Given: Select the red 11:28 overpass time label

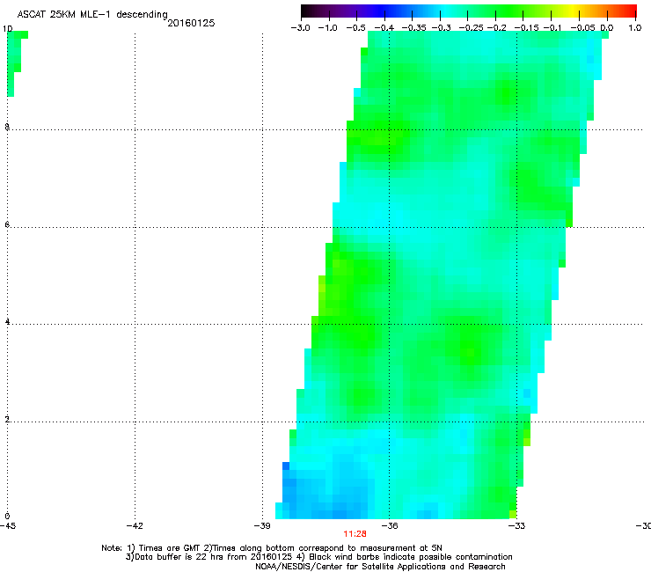Looking at the screenshot, I should tap(355, 534).
